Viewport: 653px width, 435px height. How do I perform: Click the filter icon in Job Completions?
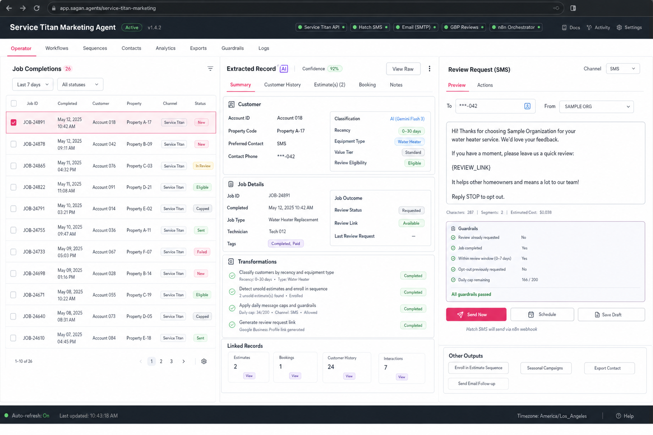(x=210, y=68)
